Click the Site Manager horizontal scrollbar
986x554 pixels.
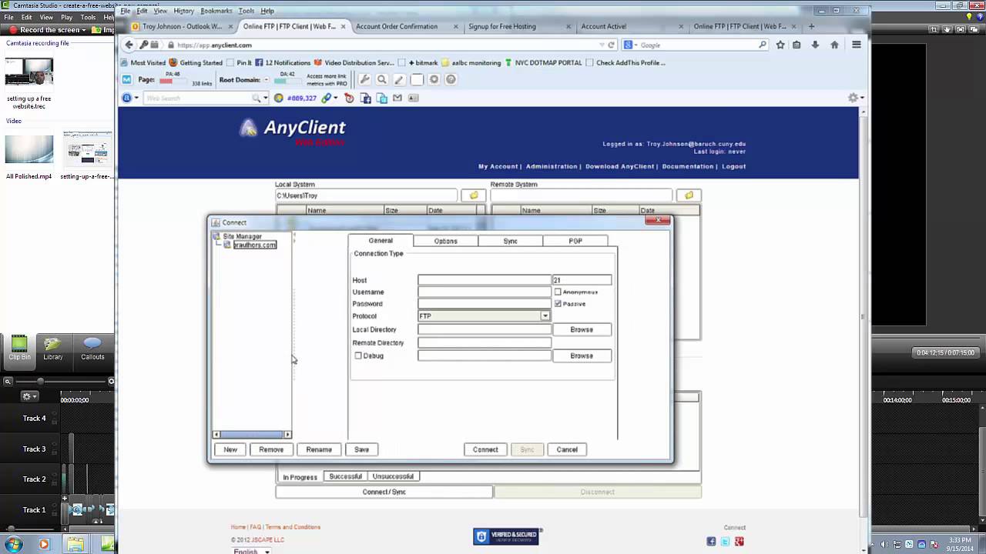[252, 434]
